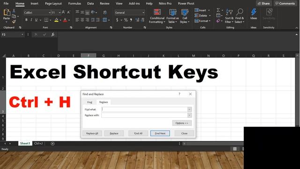Open the font size 11 dropdown
This screenshot has width=300, height=169.
tap(60, 13)
